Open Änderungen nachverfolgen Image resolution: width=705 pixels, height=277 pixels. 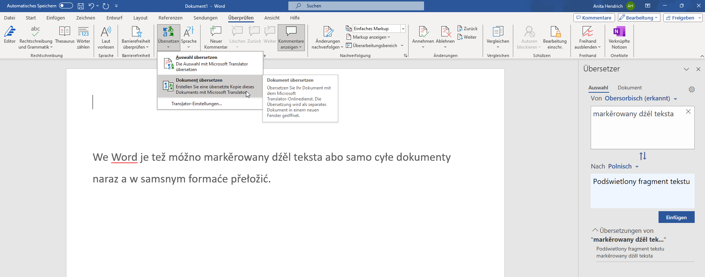pos(327,38)
